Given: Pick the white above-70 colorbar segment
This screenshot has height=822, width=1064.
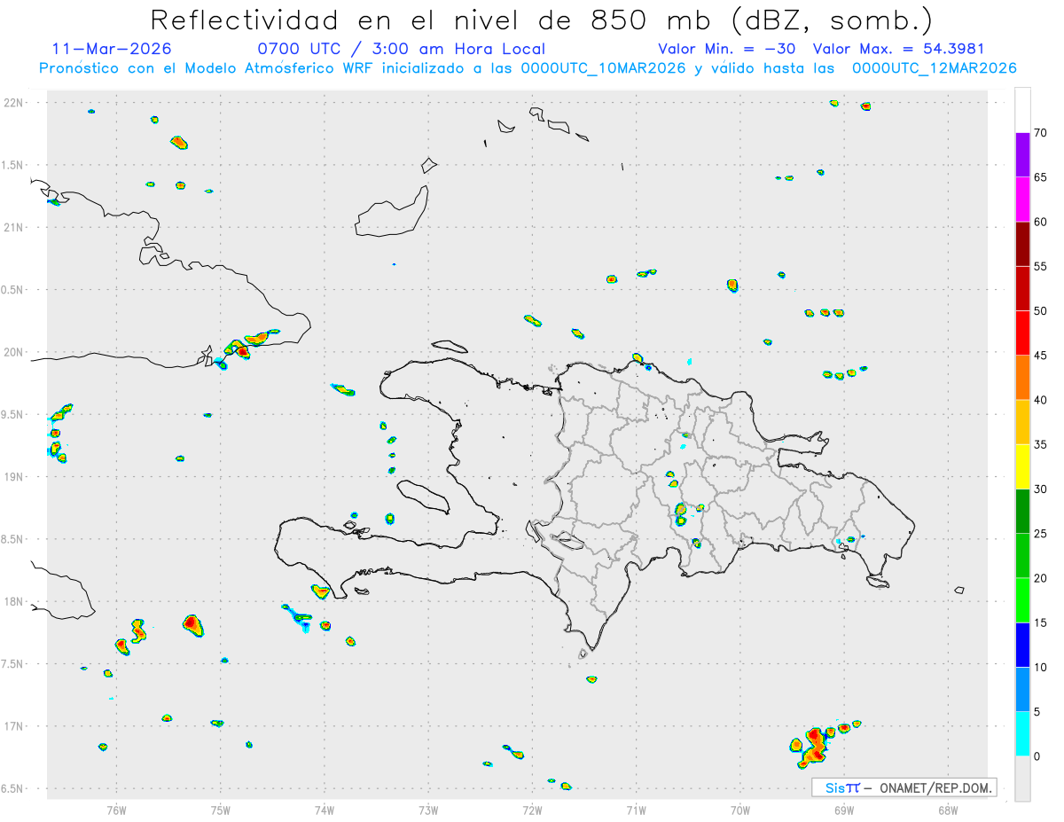Looking at the screenshot, I should (1023, 111).
